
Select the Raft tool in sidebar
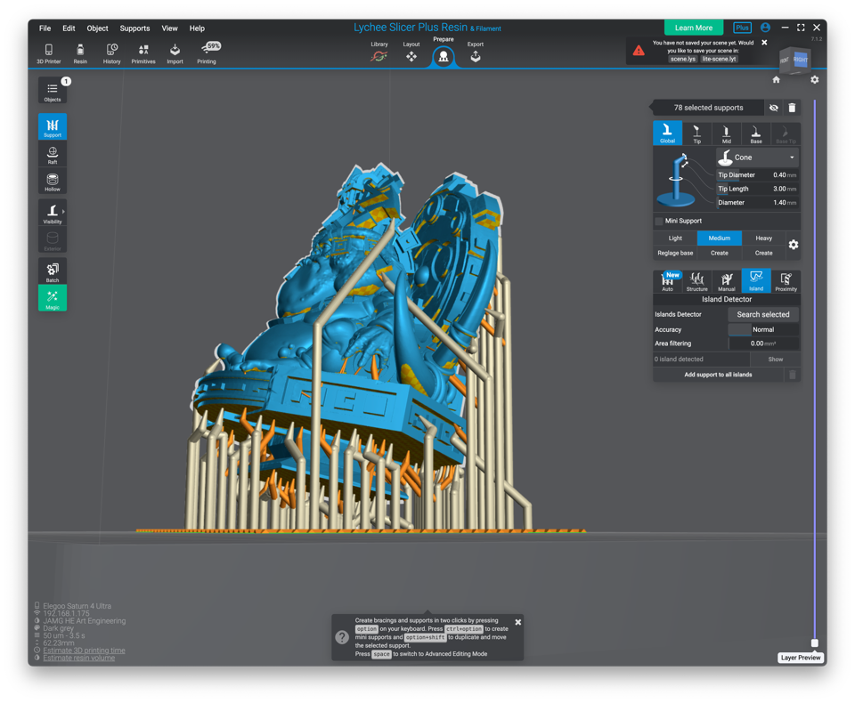coord(53,155)
